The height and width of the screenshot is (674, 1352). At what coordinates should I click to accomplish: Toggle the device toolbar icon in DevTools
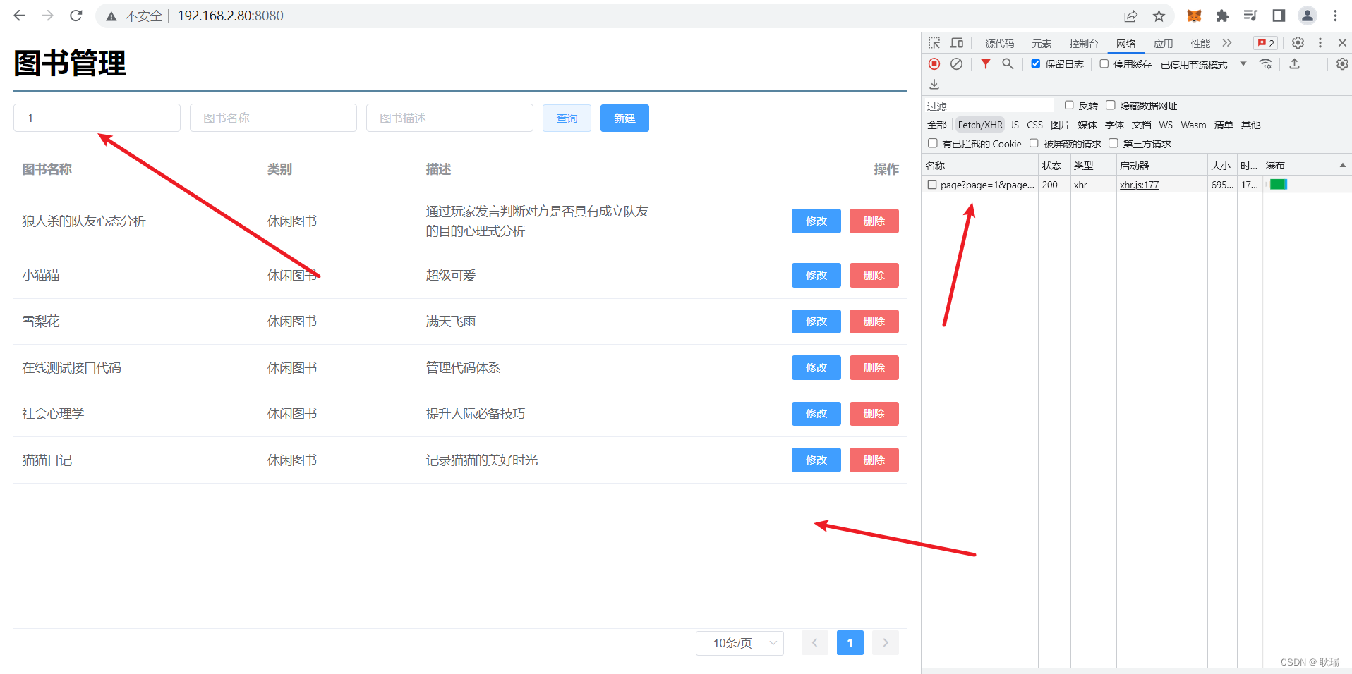pyautogui.click(x=957, y=43)
